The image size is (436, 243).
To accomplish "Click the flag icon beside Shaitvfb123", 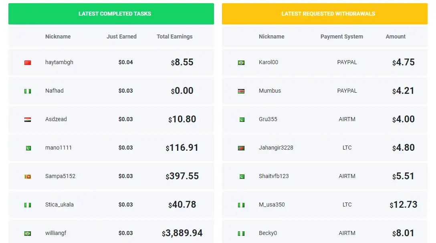I will click(x=242, y=176).
